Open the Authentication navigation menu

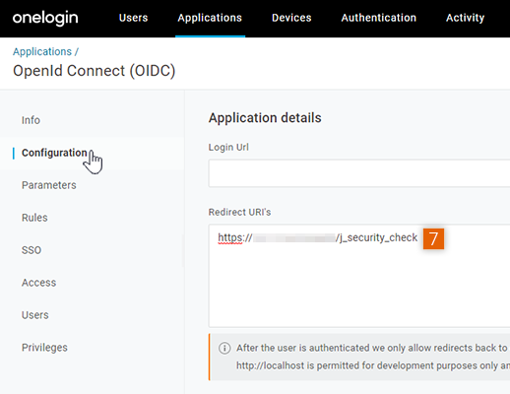point(379,18)
